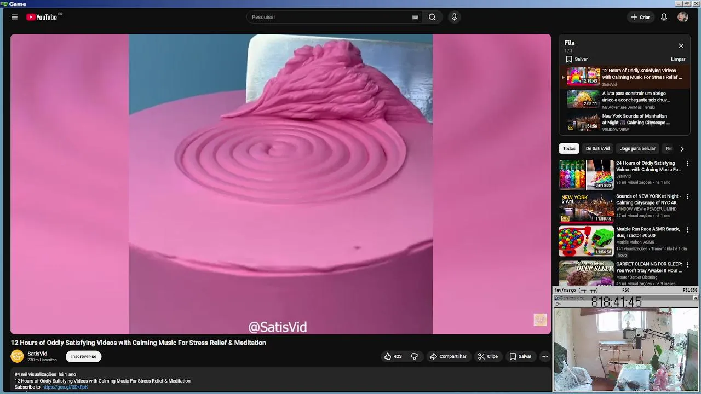Clear the queue with Limpar
The width and height of the screenshot is (701, 394).
678,59
